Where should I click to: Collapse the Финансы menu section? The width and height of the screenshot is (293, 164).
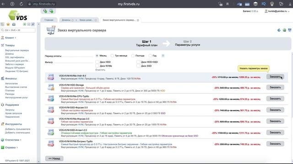point(11,78)
